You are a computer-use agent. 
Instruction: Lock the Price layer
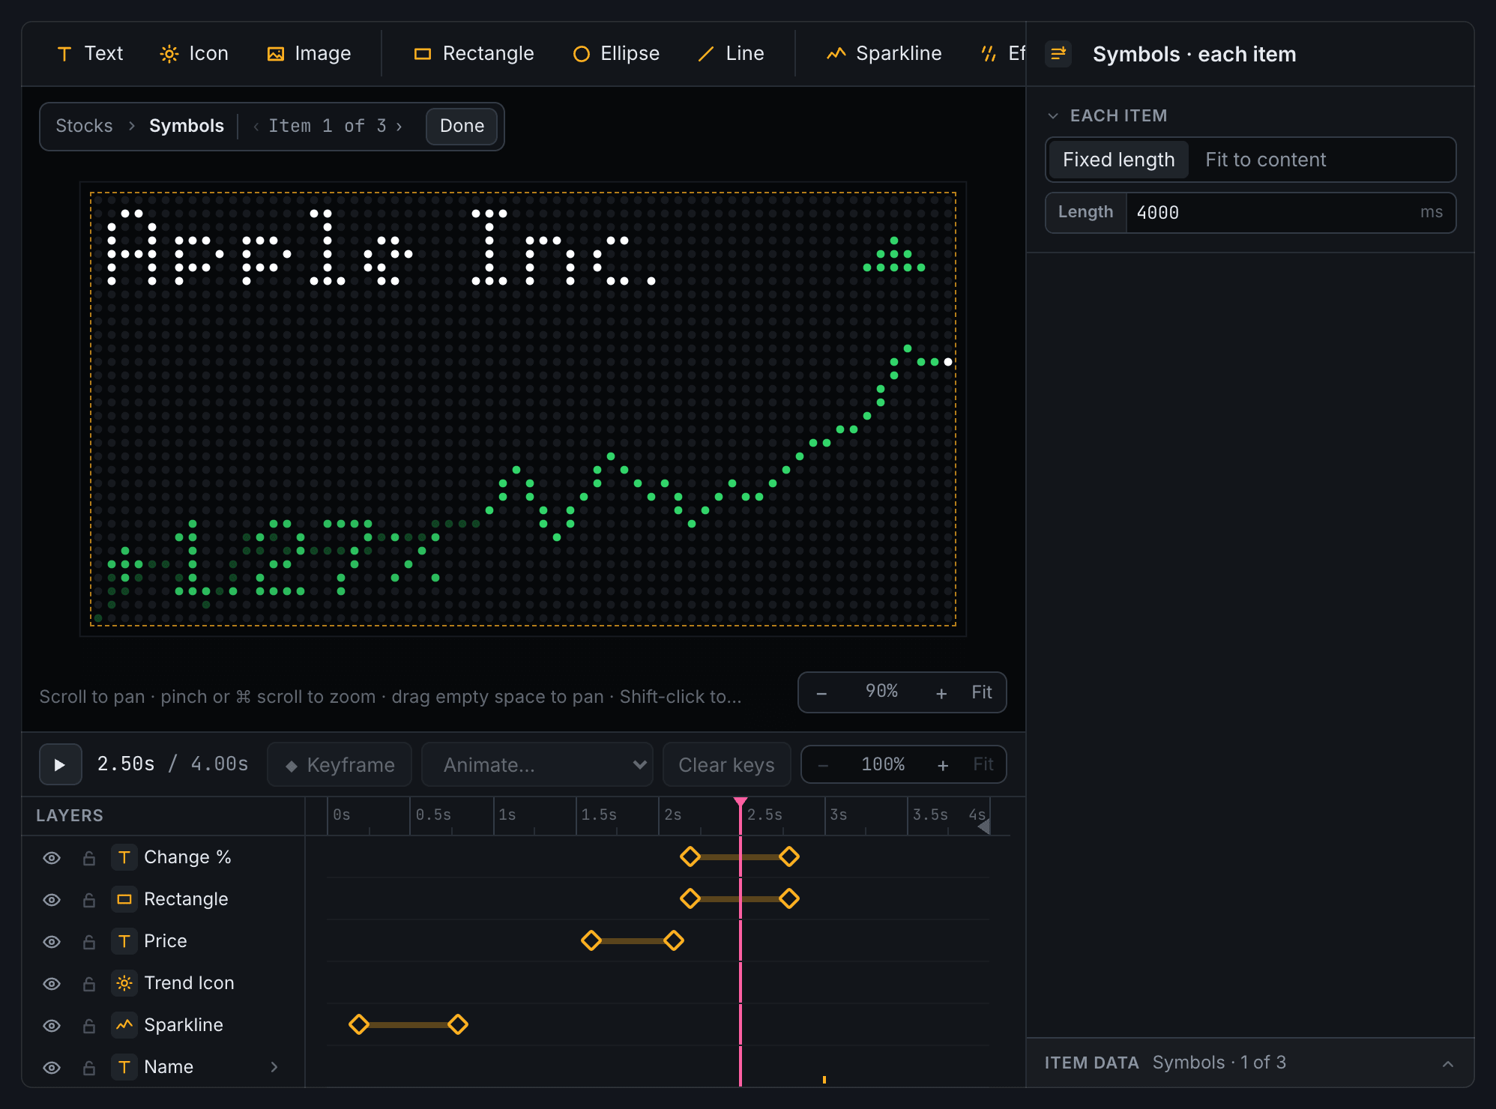89,942
